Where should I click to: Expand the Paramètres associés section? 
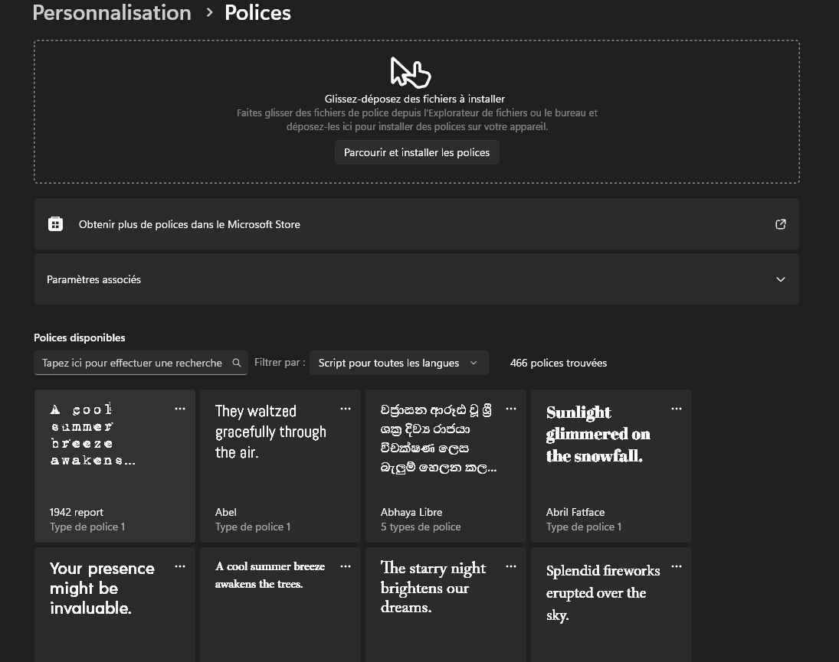pyautogui.click(x=780, y=279)
